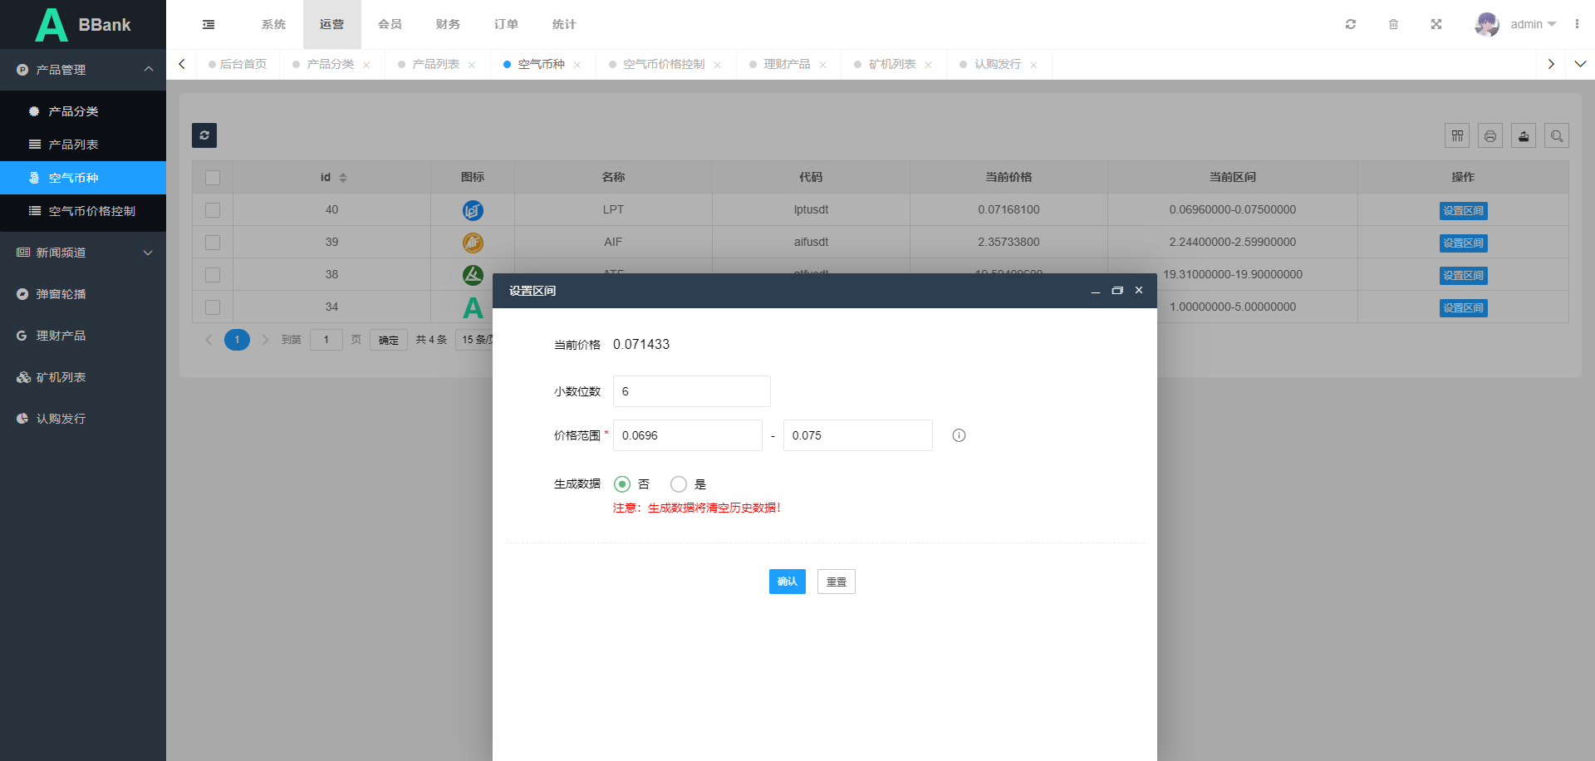Select the 否 radio option
The image size is (1595, 761).
(622, 484)
